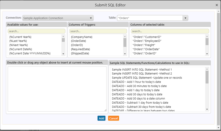
Task: Select {OrderDate} trigger column
Action: point(78,41)
